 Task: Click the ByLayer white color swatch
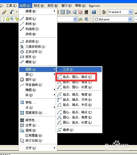[x=97, y=19]
